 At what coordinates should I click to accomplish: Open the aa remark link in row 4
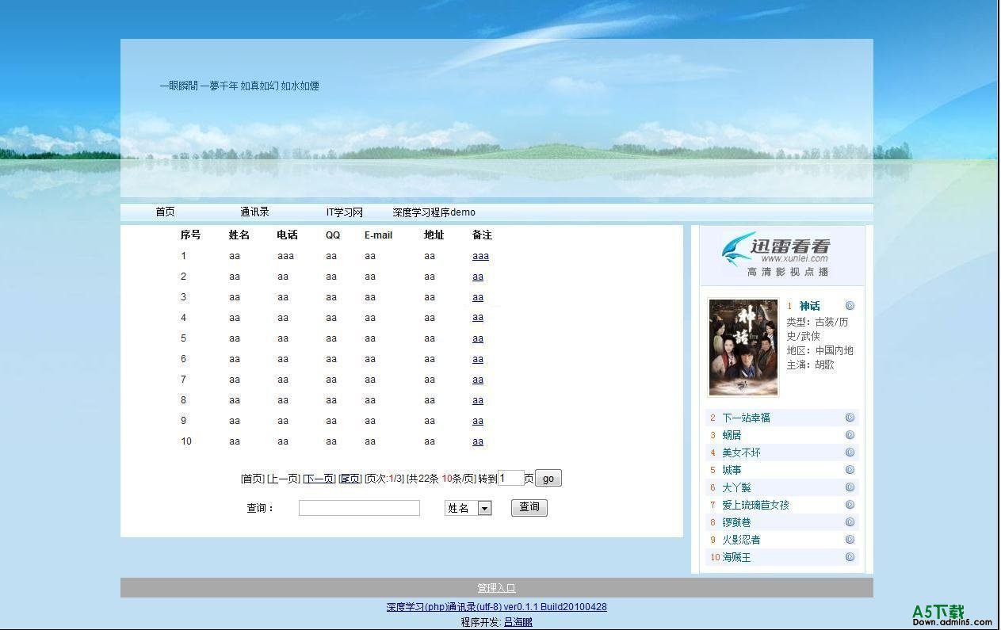coord(478,317)
